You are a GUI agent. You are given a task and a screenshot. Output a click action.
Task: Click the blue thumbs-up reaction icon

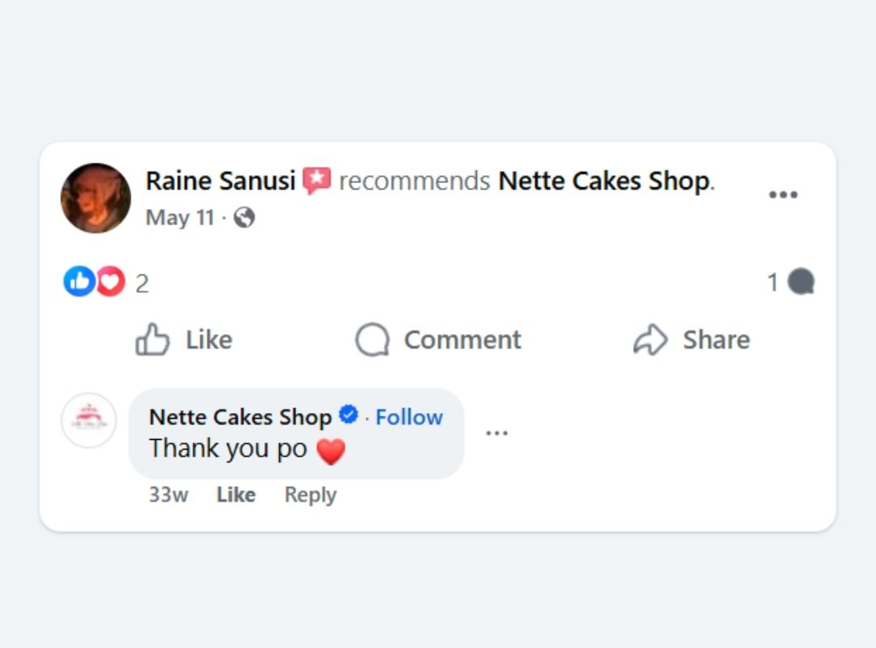coord(79,282)
